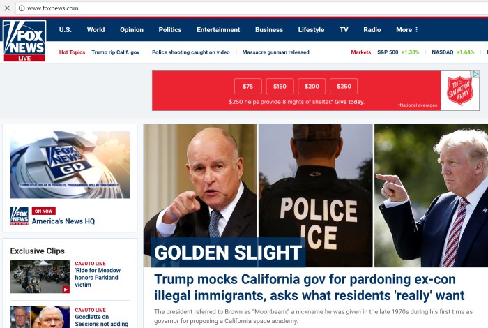Open the Goodlatte on Sessions clip thumbnail
The height and width of the screenshot is (328, 488).
click(x=40, y=317)
